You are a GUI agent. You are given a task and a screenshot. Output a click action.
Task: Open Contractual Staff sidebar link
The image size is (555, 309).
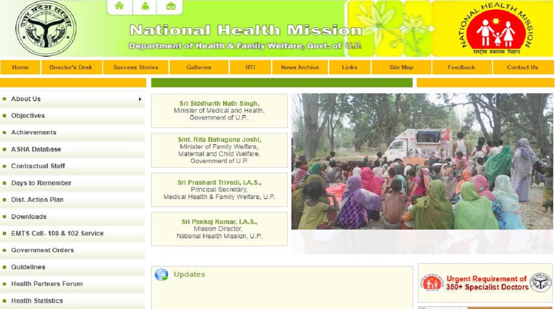(x=72, y=166)
